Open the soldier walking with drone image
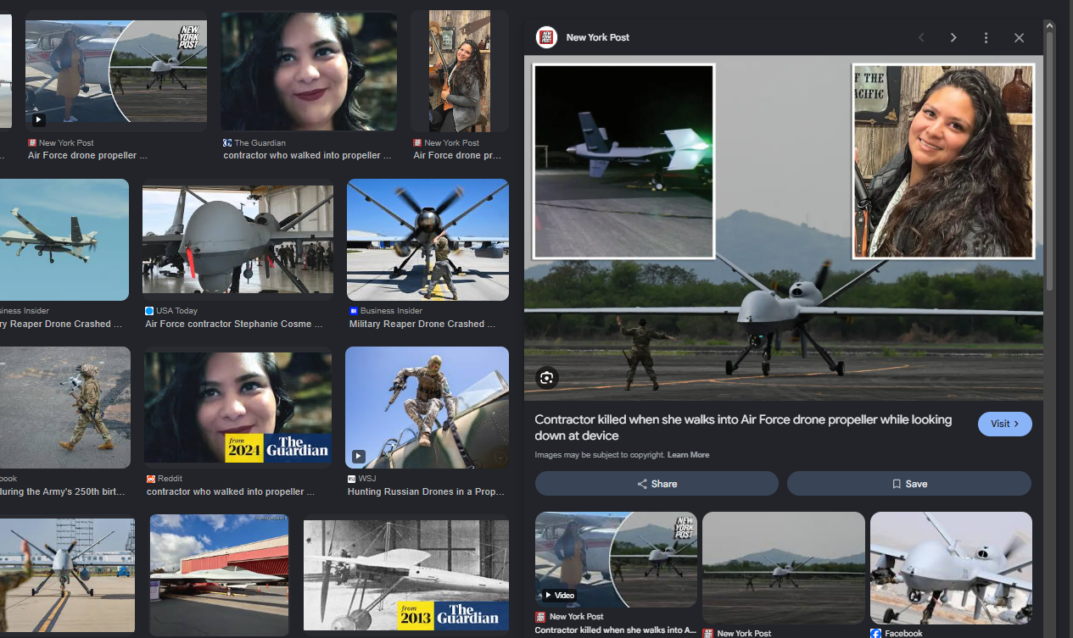Image resolution: width=1073 pixels, height=638 pixels. (x=65, y=408)
